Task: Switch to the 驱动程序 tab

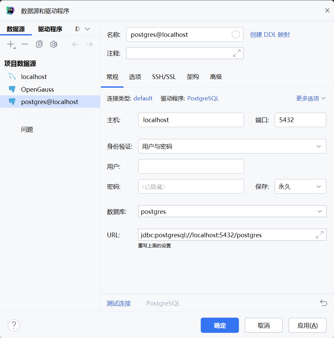Action: [50, 29]
